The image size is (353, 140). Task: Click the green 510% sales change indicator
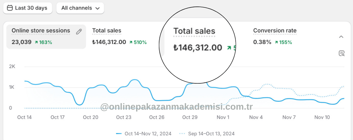tap(138, 42)
